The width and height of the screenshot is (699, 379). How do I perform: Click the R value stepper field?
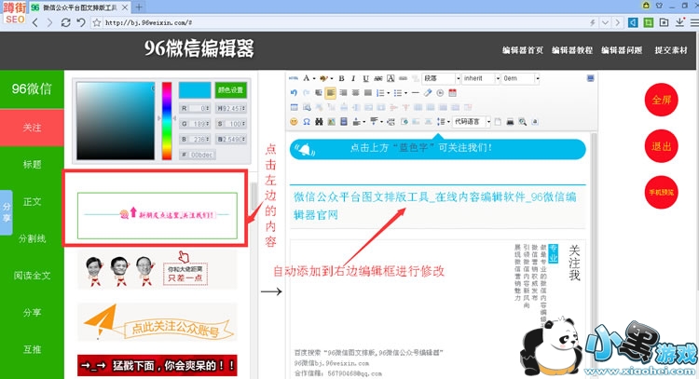pyautogui.click(x=195, y=108)
